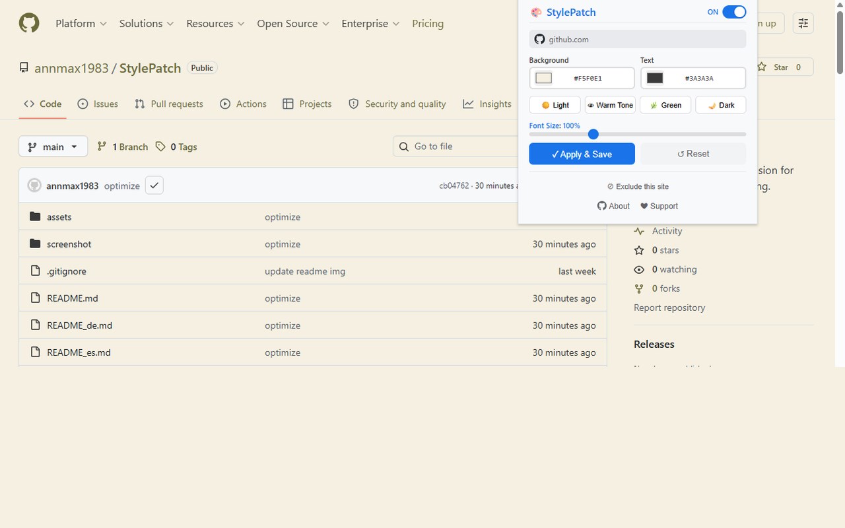The image size is (845, 528).
Task: Click the branch icon next to 1 Branch
Action: pos(102,147)
